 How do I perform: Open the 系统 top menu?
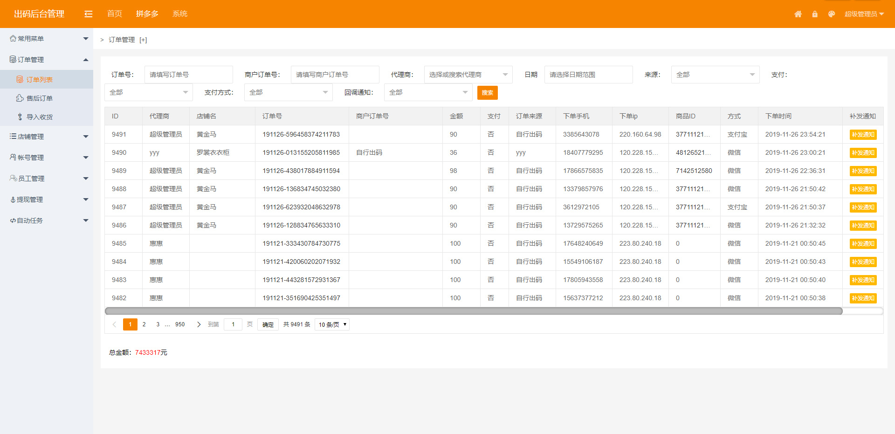(180, 14)
